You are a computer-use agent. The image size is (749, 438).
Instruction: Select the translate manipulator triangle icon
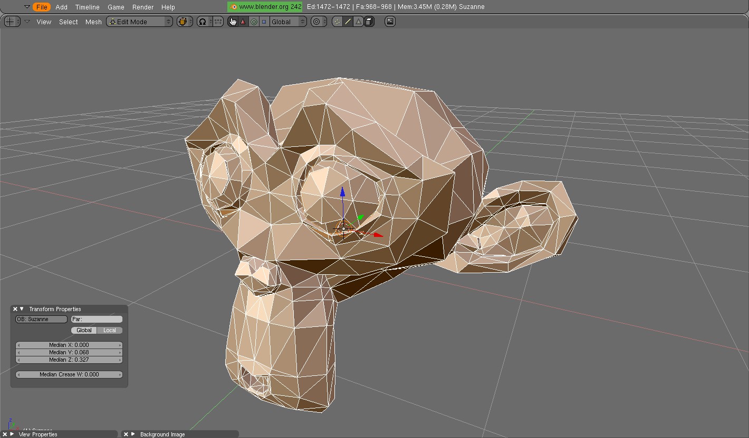click(243, 22)
